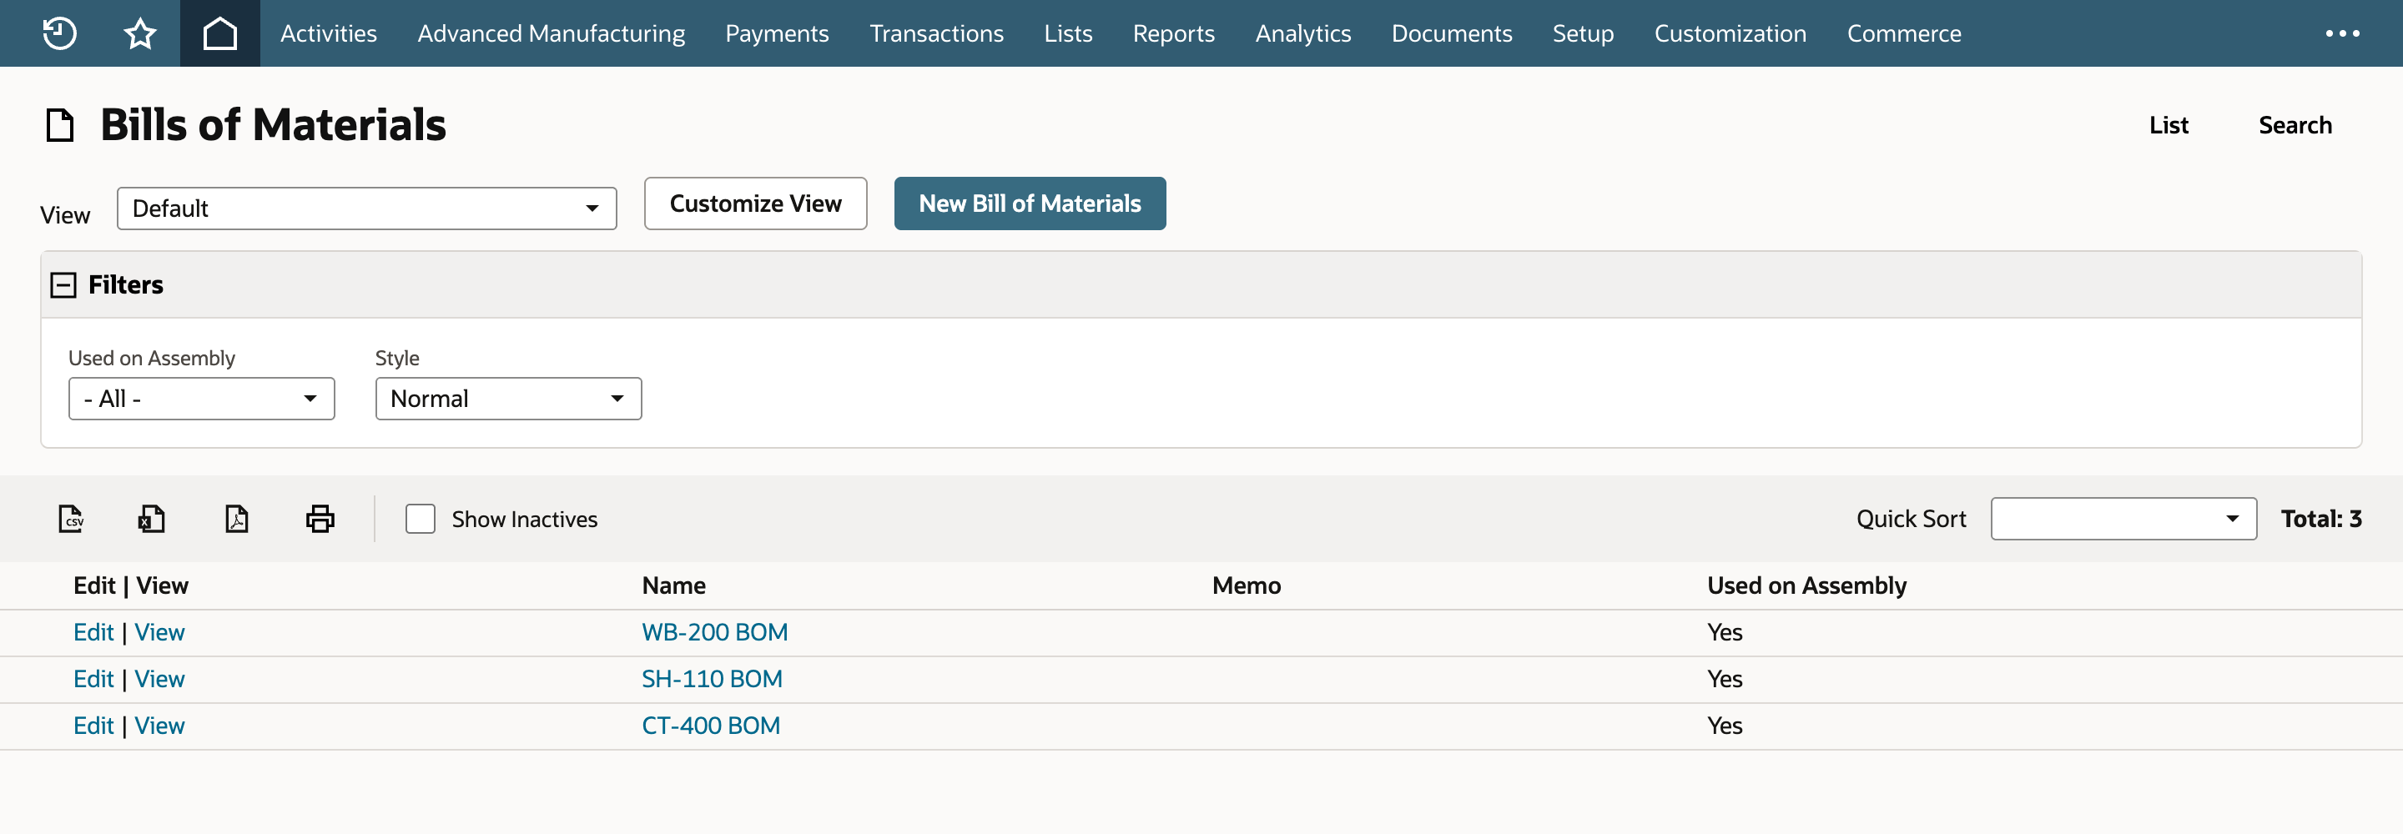Print the Bills of Materials list
Image resolution: width=2403 pixels, height=834 pixels.
[x=320, y=519]
